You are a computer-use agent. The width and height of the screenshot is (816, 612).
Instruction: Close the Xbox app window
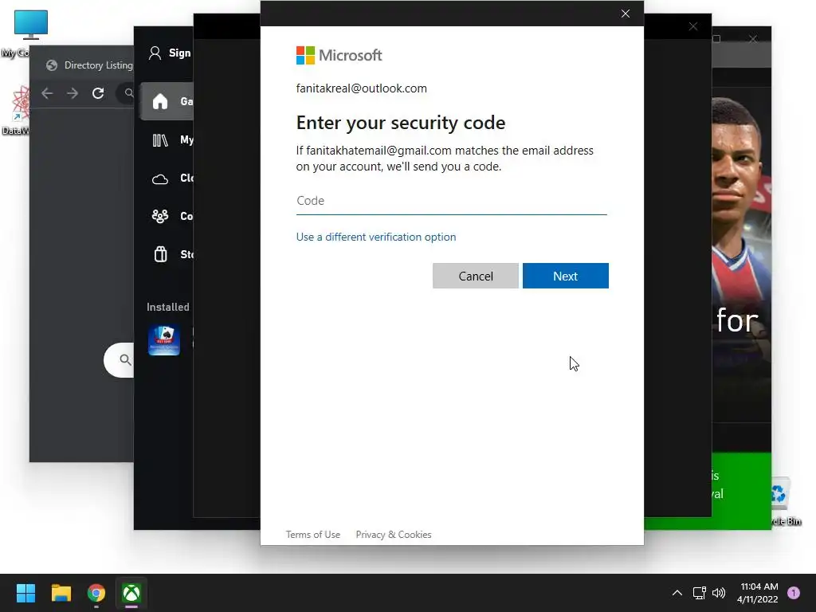pyautogui.click(x=753, y=39)
